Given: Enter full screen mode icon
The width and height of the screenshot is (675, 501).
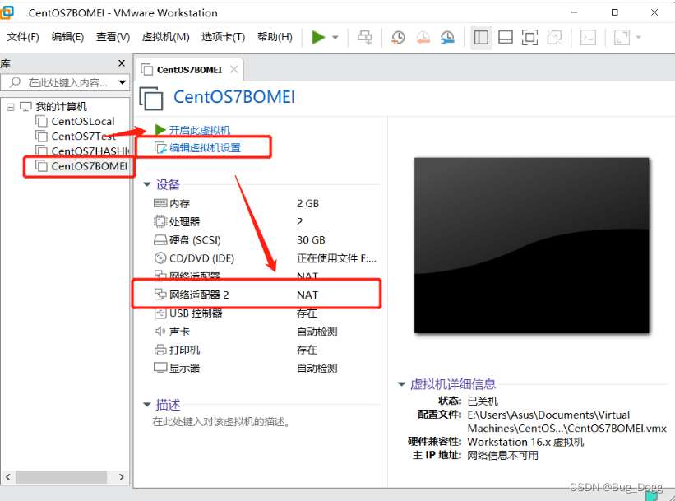Looking at the screenshot, I should 529,38.
